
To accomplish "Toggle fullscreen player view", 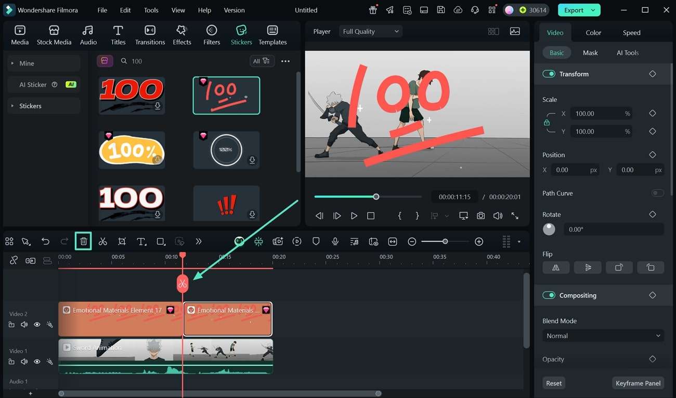I will pyautogui.click(x=515, y=215).
